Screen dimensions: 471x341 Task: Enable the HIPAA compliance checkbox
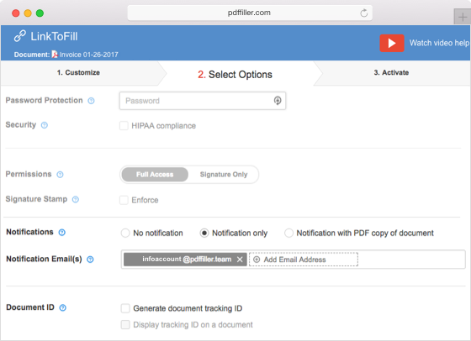(x=124, y=126)
